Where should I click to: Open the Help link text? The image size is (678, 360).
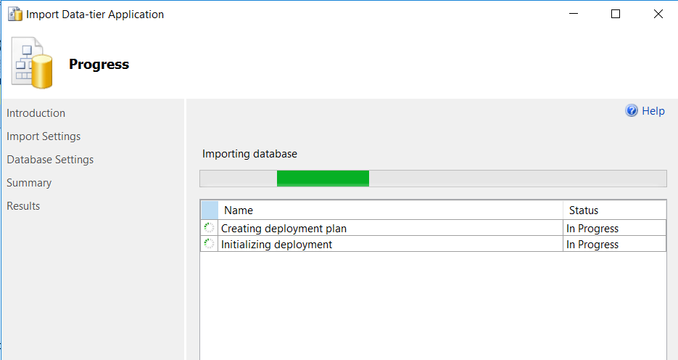point(653,111)
